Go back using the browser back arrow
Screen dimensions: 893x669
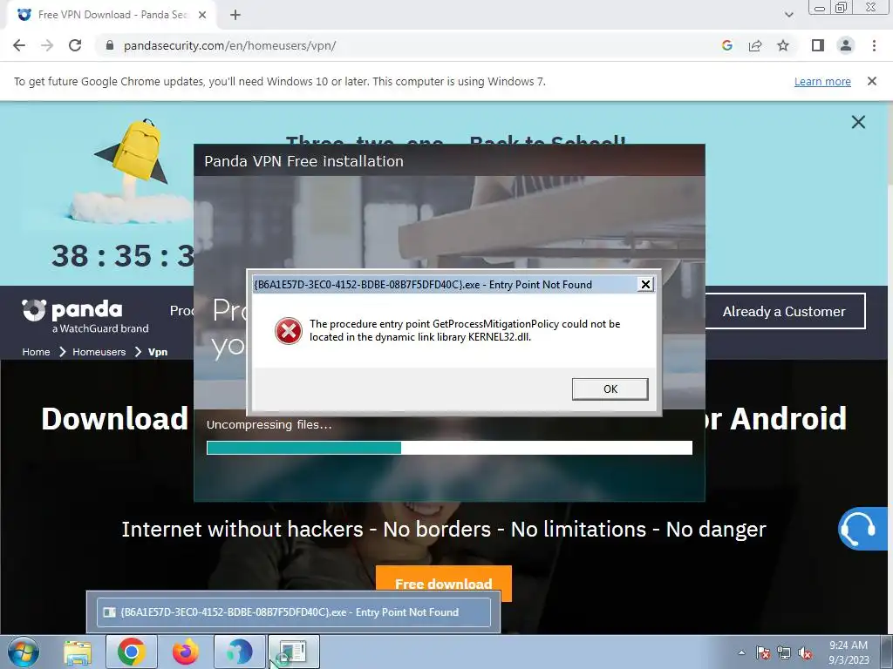click(19, 45)
